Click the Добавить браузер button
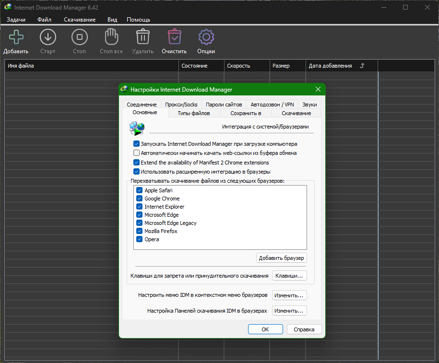This screenshot has height=363, width=439. (x=281, y=258)
